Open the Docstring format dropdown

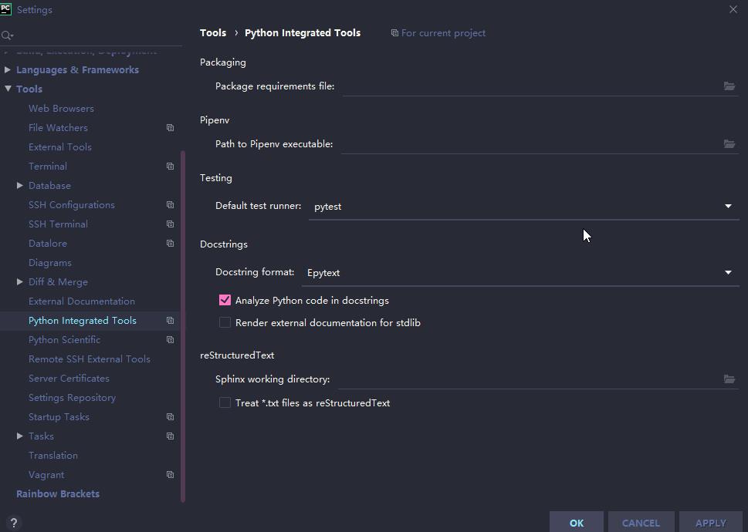coord(520,272)
